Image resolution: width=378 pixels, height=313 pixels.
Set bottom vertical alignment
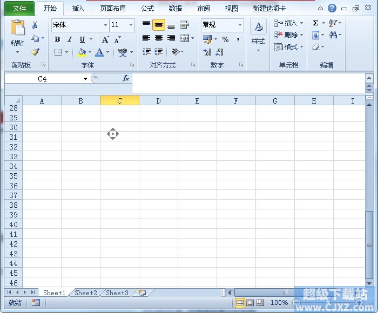(171, 25)
